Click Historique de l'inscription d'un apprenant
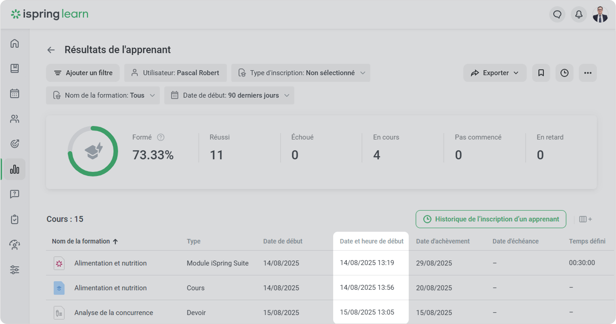This screenshot has width=616, height=324. click(x=491, y=219)
